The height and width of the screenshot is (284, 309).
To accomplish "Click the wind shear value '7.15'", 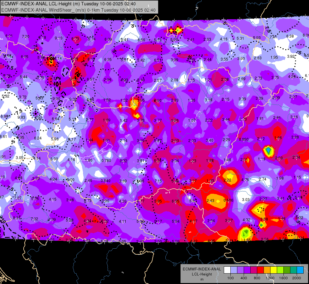I will 158,181.
